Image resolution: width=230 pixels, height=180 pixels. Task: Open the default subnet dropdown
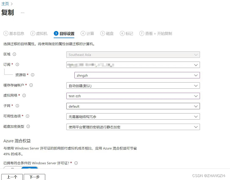133,106
